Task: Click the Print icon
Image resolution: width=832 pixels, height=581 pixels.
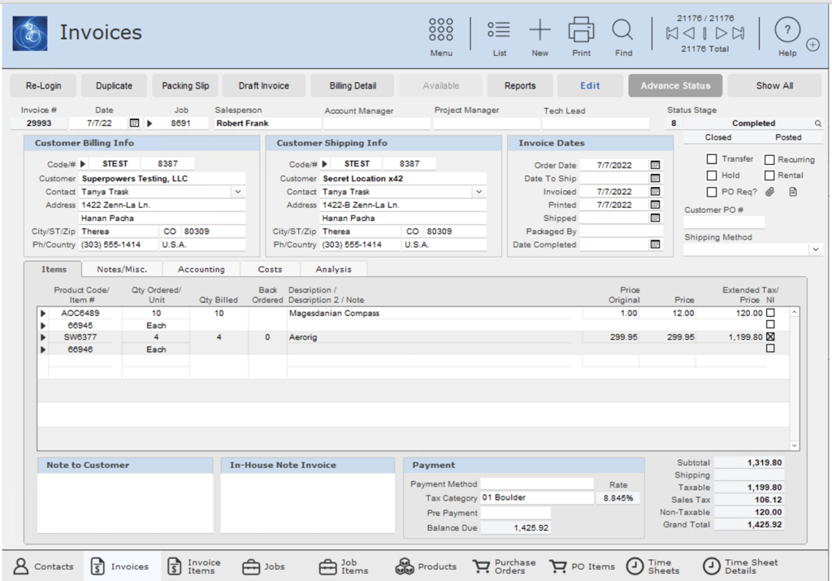Action: point(581,30)
